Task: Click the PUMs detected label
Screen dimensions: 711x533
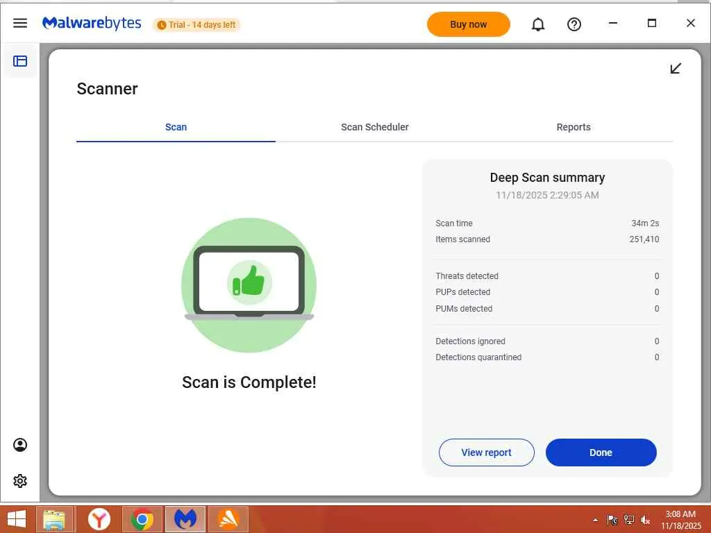Action: pos(464,309)
